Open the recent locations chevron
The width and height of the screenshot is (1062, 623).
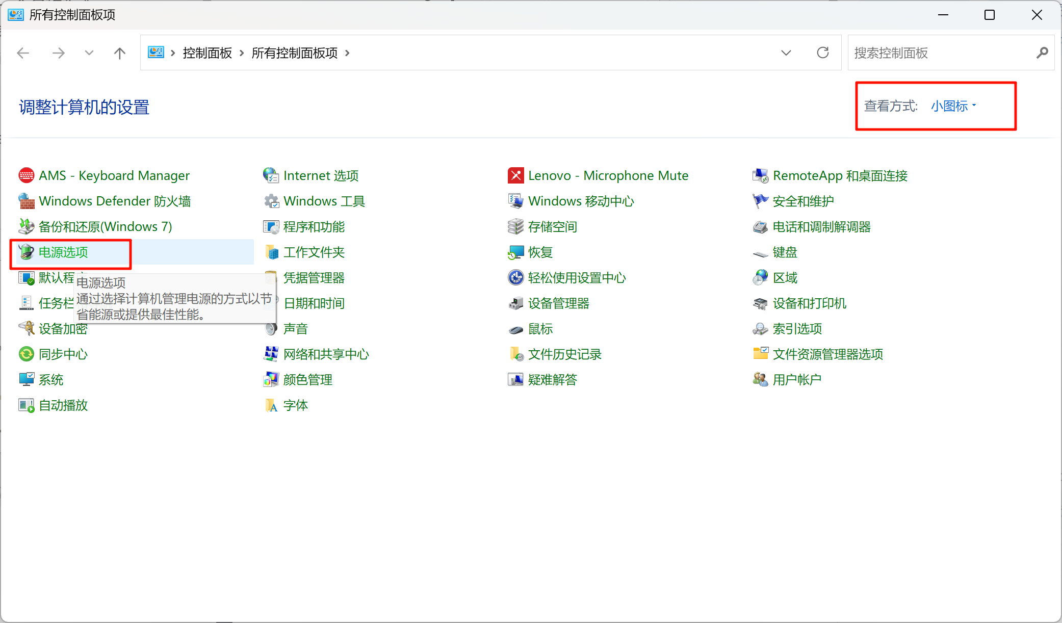click(x=89, y=53)
